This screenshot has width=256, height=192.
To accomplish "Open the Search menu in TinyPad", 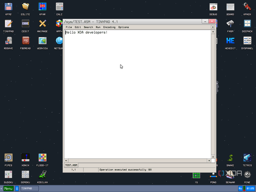I will pyautogui.click(x=88, y=27).
